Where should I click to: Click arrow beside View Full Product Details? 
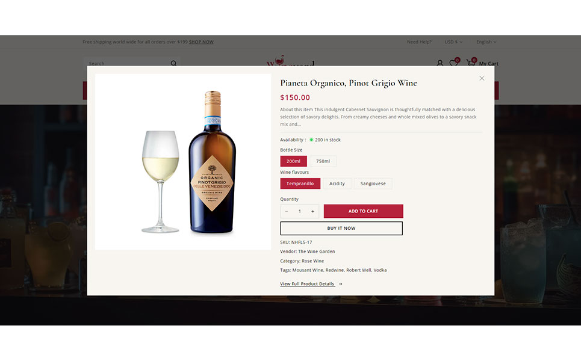[x=341, y=284]
